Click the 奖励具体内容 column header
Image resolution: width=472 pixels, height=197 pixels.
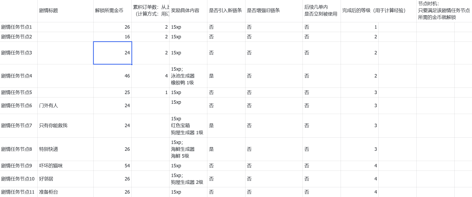(188, 11)
